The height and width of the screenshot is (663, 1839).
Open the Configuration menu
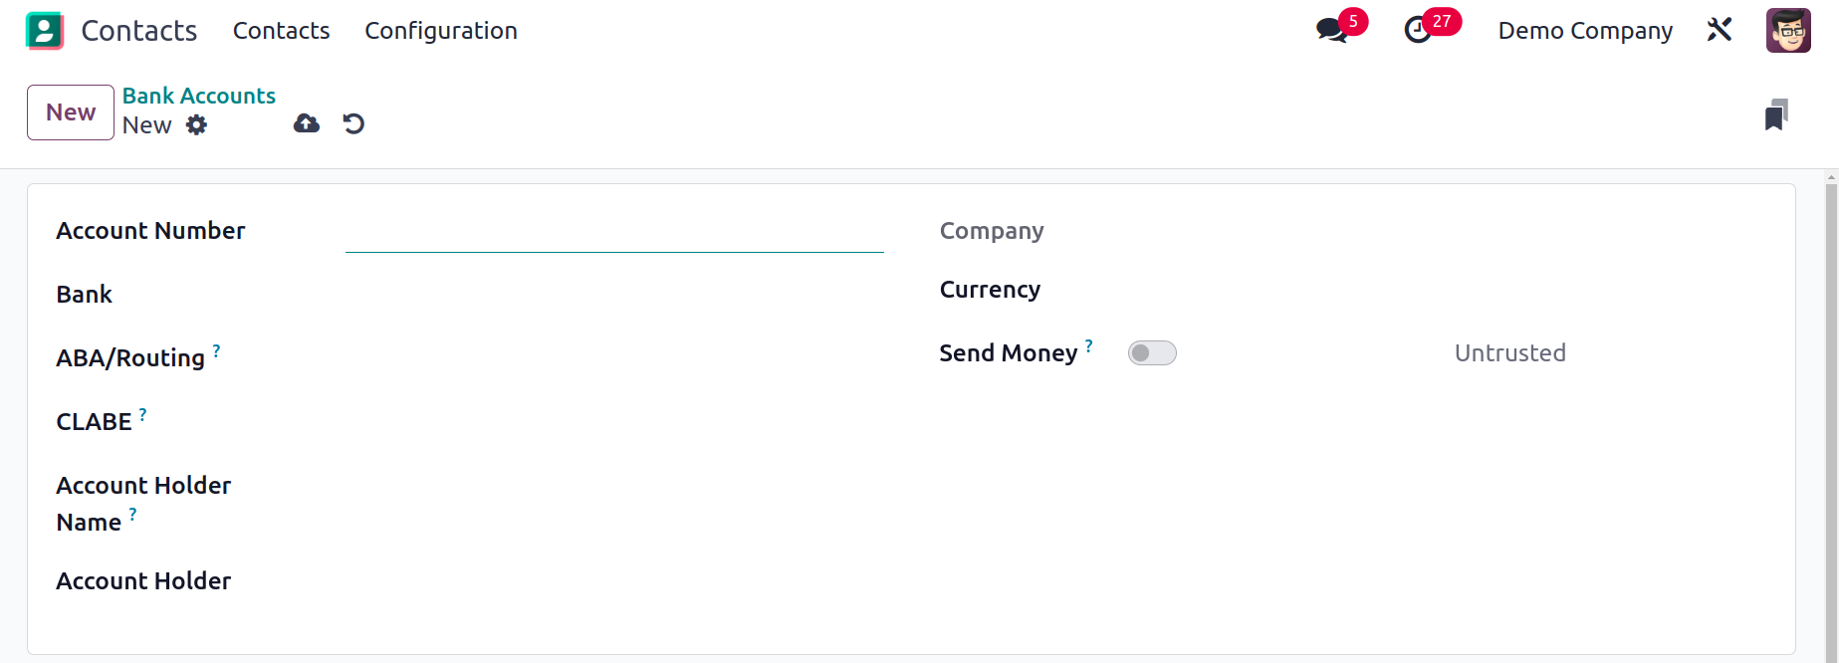tap(441, 31)
